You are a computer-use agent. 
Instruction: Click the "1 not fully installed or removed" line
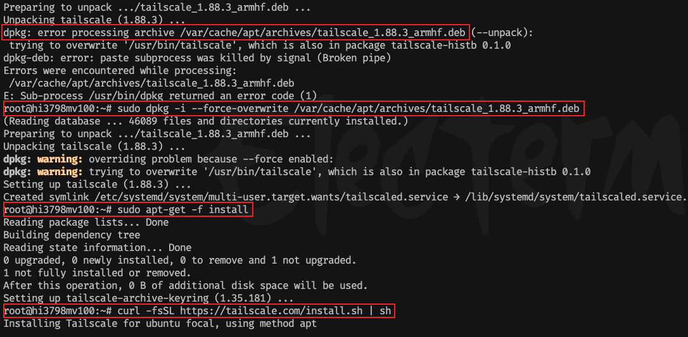click(x=97, y=273)
